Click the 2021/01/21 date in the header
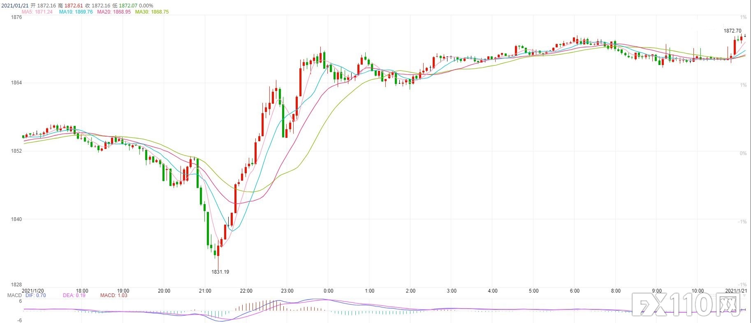 (x=14, y=6)
